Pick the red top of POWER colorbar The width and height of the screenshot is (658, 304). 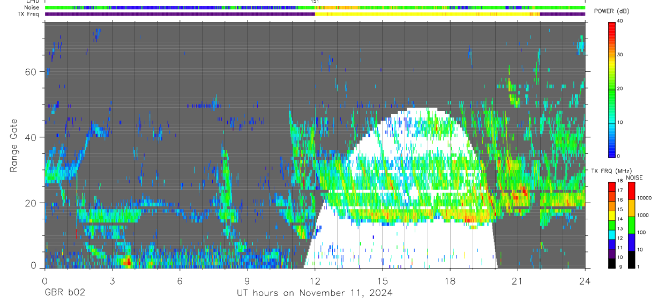click(611, 27)
